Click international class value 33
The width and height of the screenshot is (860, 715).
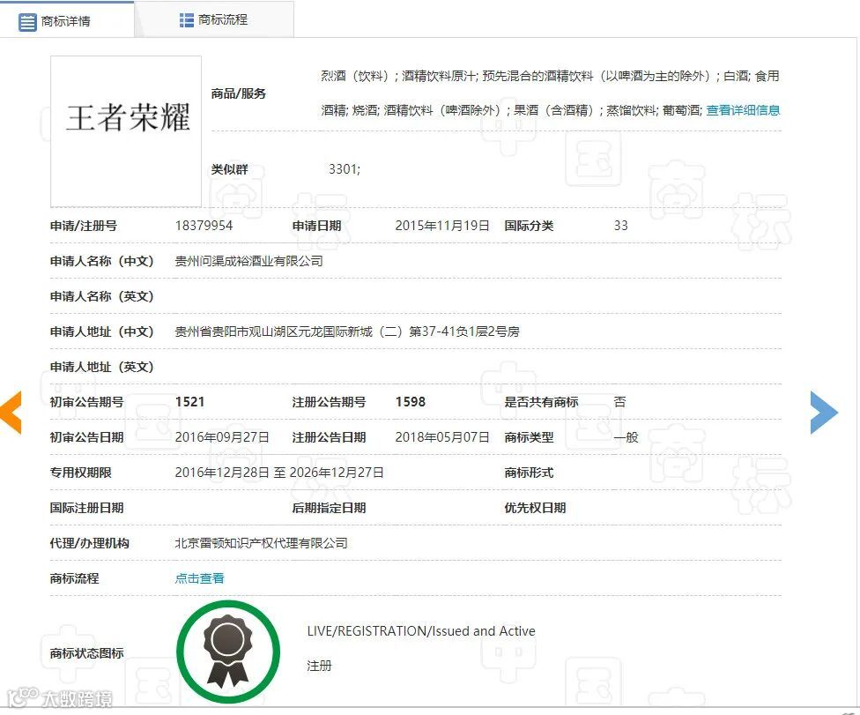coord(621,226)
